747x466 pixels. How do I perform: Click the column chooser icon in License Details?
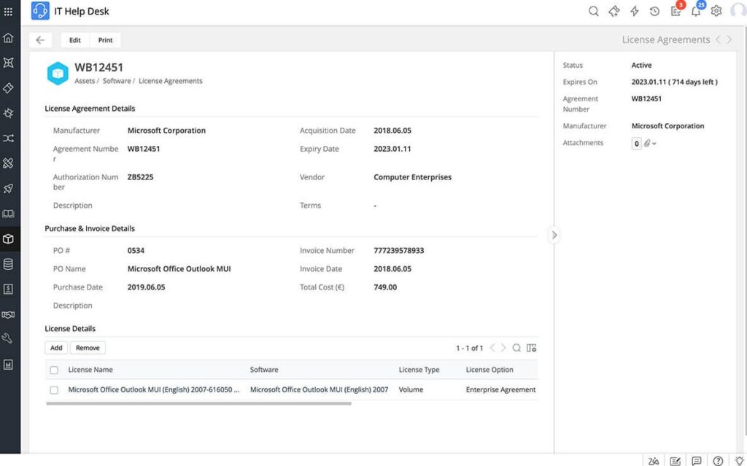tap(531, 348)
